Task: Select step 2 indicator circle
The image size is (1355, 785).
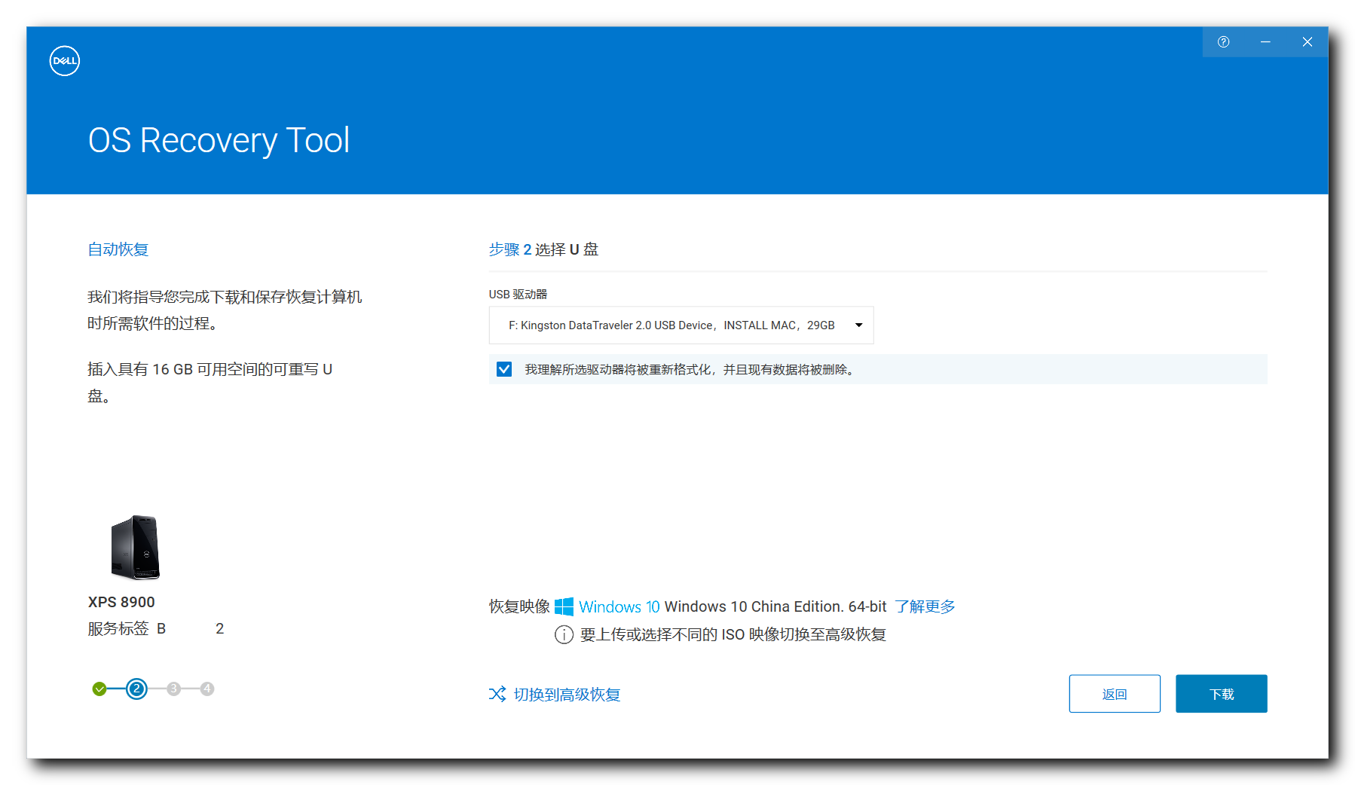Action: click(x=136, y=689)
